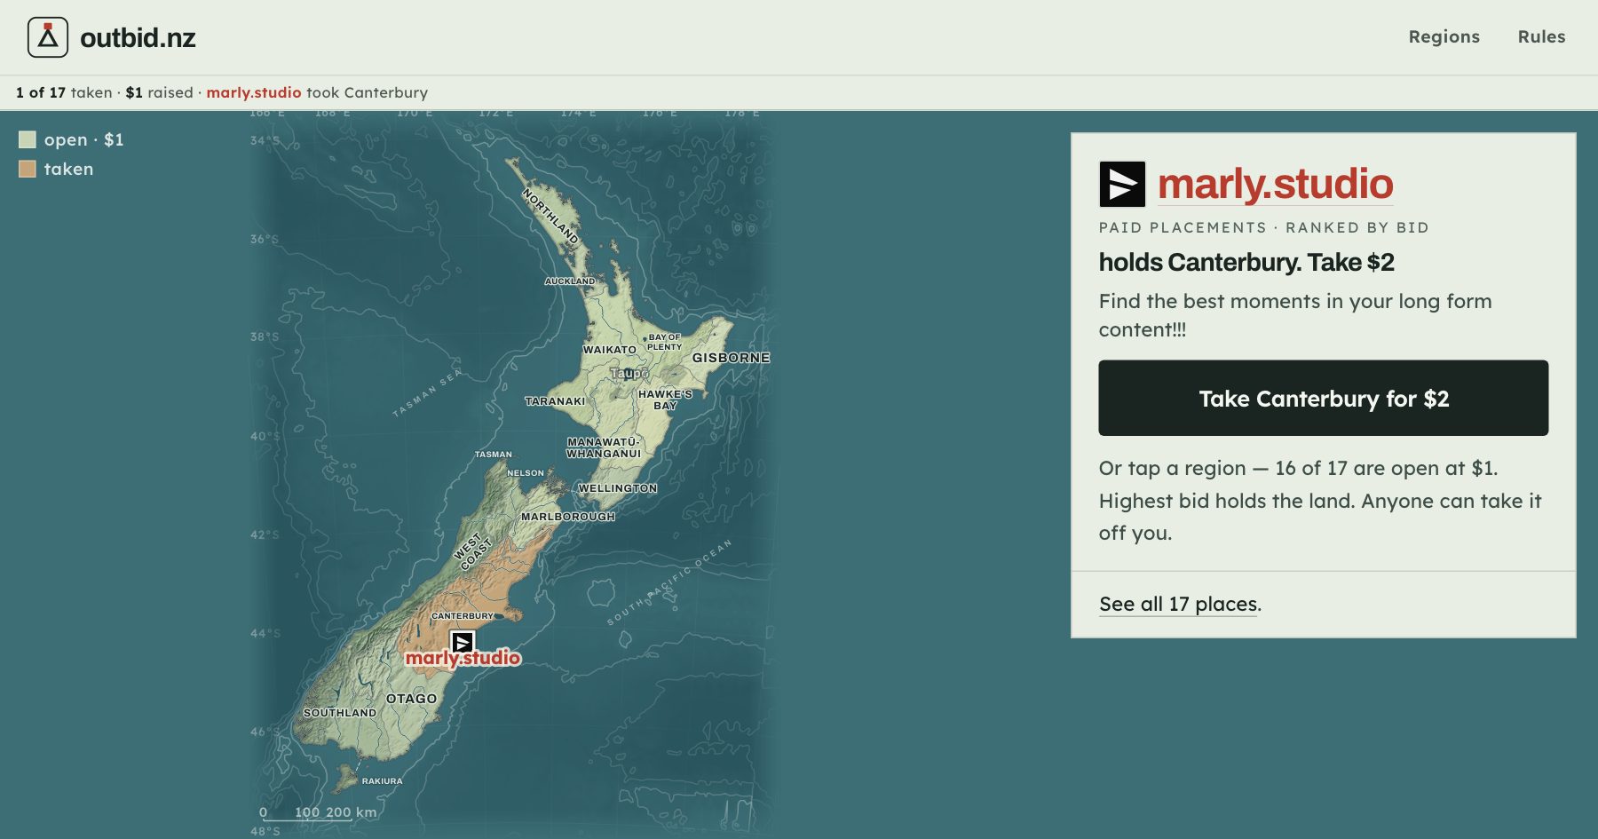Viewport: 1598px width, 839px height.
Task: Click the marly.studio logo icon in panel
Action: coord(1122,184)
